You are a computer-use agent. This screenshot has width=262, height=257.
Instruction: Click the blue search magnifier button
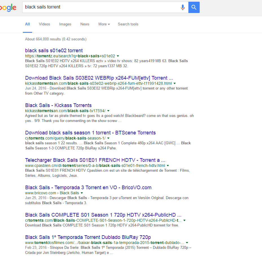(x=194, y=7)
